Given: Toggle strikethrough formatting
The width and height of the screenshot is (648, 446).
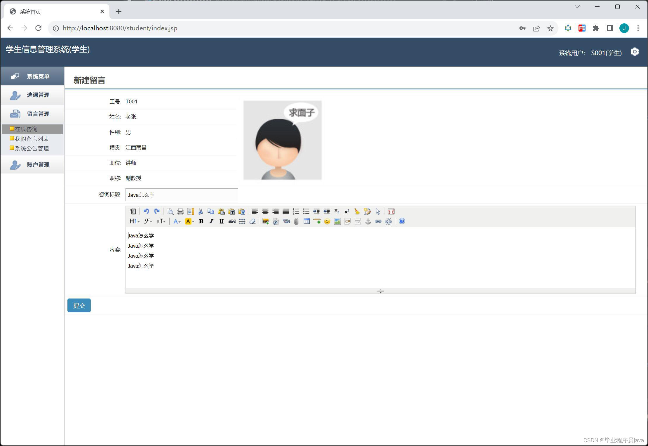Looking at the screenshot, I should click(x=232, y=221).
